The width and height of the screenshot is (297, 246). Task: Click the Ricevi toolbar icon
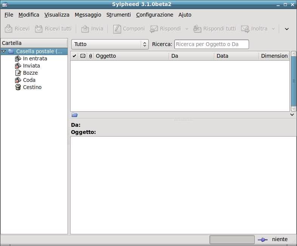(x=9, y=29)
